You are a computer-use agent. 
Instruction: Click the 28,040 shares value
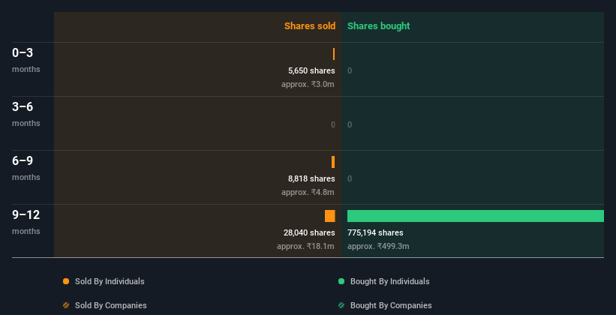309,233
